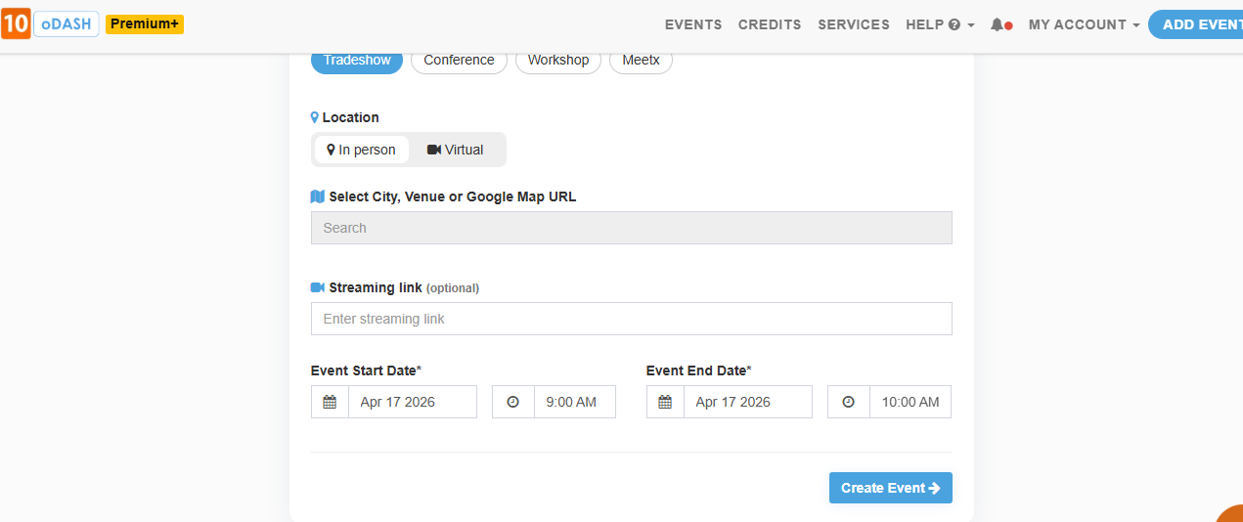The width and height of the screenshot is (1243, 522).
Task: Click the start time clock icon
Action: (512, 402)
